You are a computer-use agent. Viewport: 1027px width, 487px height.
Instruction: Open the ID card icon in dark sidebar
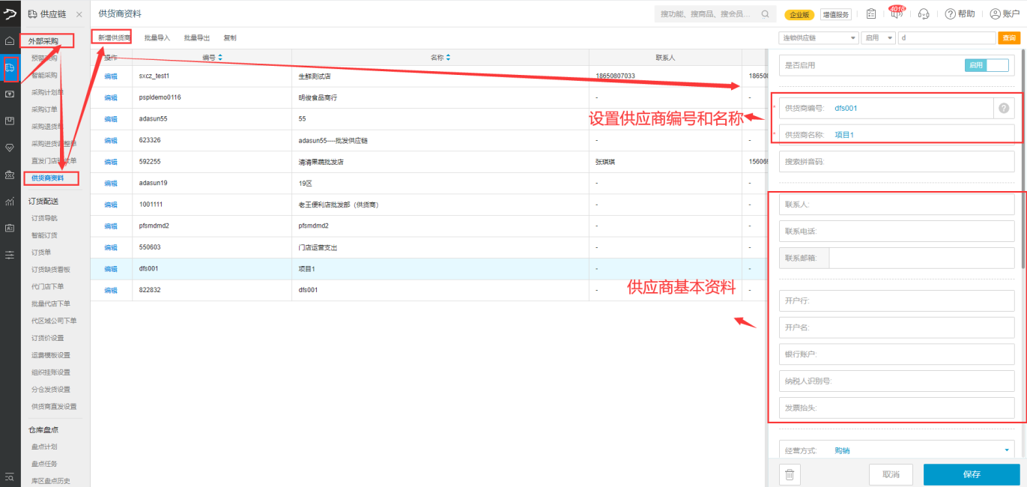(x=10, y=228)
